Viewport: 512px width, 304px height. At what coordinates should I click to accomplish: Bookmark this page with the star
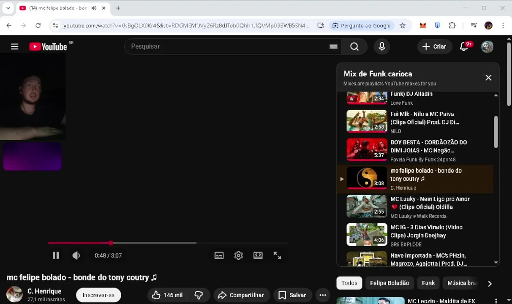pos(403,25)
